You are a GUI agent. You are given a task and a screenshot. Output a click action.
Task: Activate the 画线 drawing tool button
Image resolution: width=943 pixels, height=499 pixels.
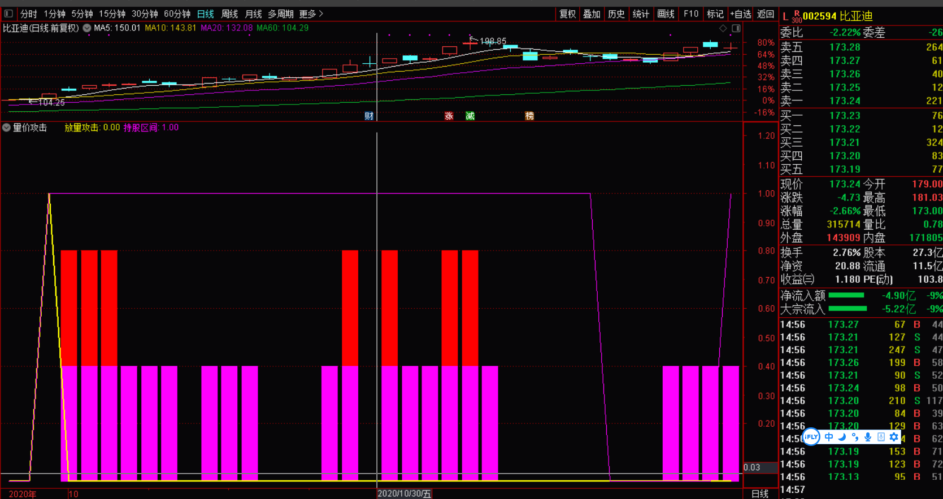coord(666,14)
